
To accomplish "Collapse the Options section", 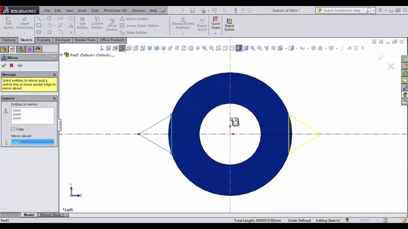I will 54,98.
